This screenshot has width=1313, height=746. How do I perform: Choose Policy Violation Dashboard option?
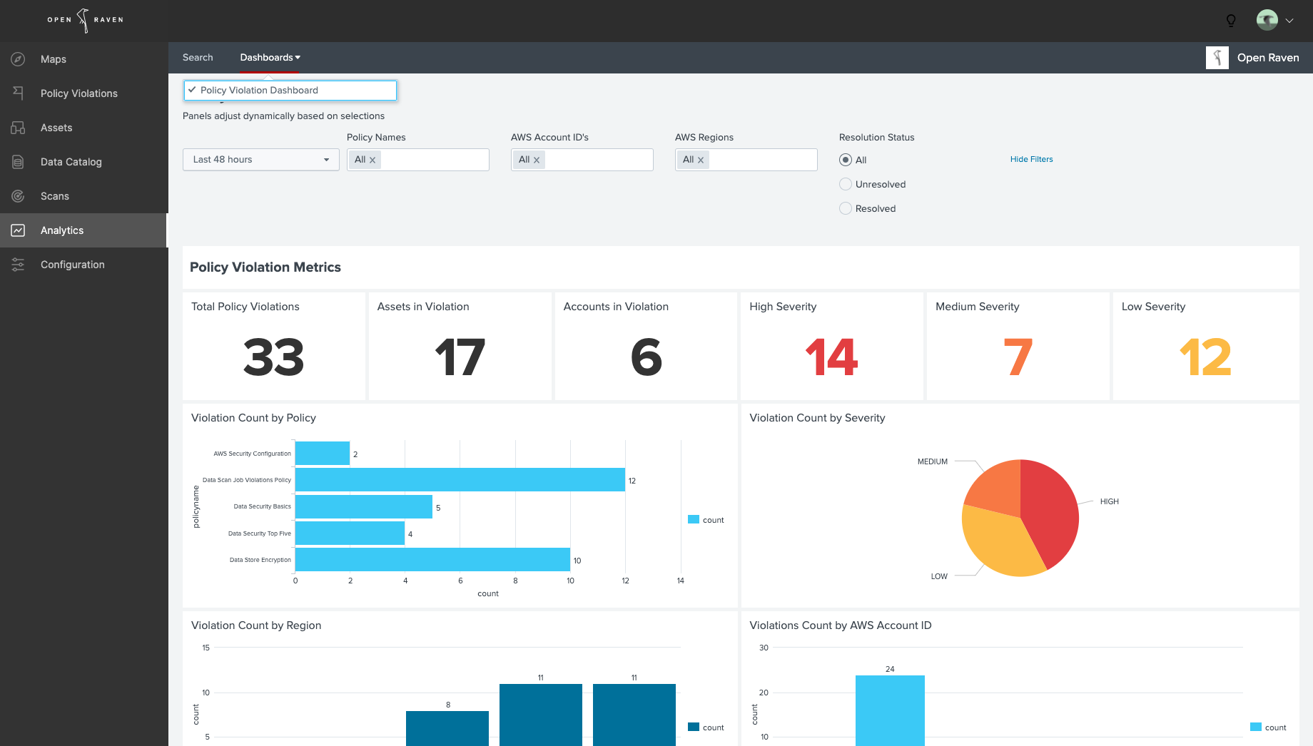click(290, 91)
